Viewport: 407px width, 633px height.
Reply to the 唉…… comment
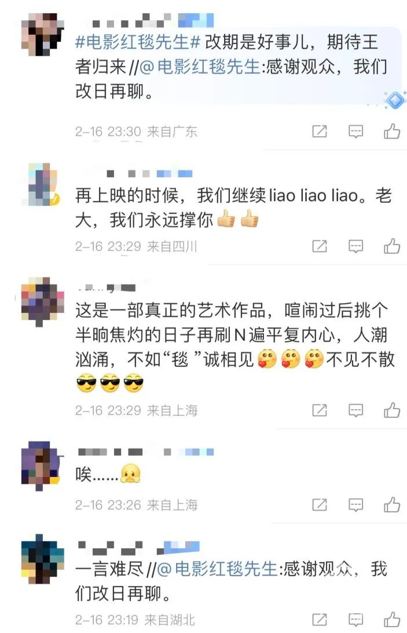click(x=355, y=505)
